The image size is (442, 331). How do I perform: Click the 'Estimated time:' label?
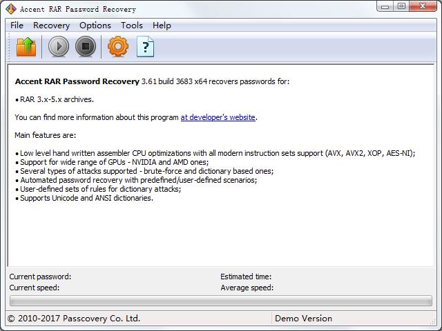tap(246, 277)
